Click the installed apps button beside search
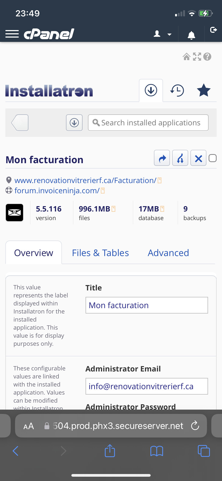This screenshot has width=222, height=481. point(74,123)
